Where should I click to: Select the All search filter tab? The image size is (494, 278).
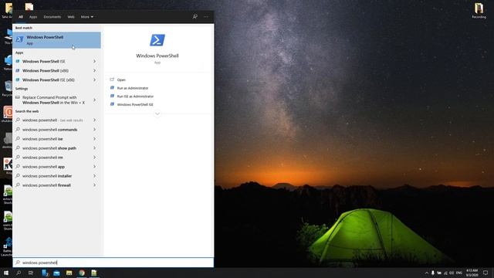coord(21,17)
